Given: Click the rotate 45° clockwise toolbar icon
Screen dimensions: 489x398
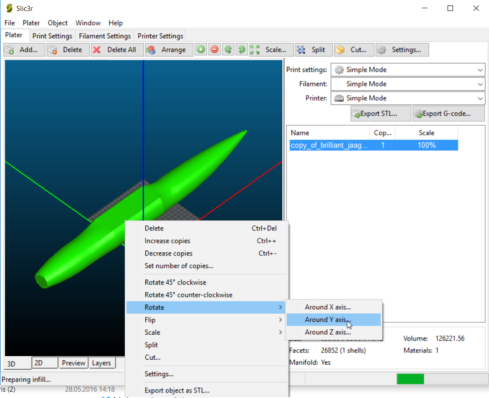Looking at the screenshot, I should point(242,50).
